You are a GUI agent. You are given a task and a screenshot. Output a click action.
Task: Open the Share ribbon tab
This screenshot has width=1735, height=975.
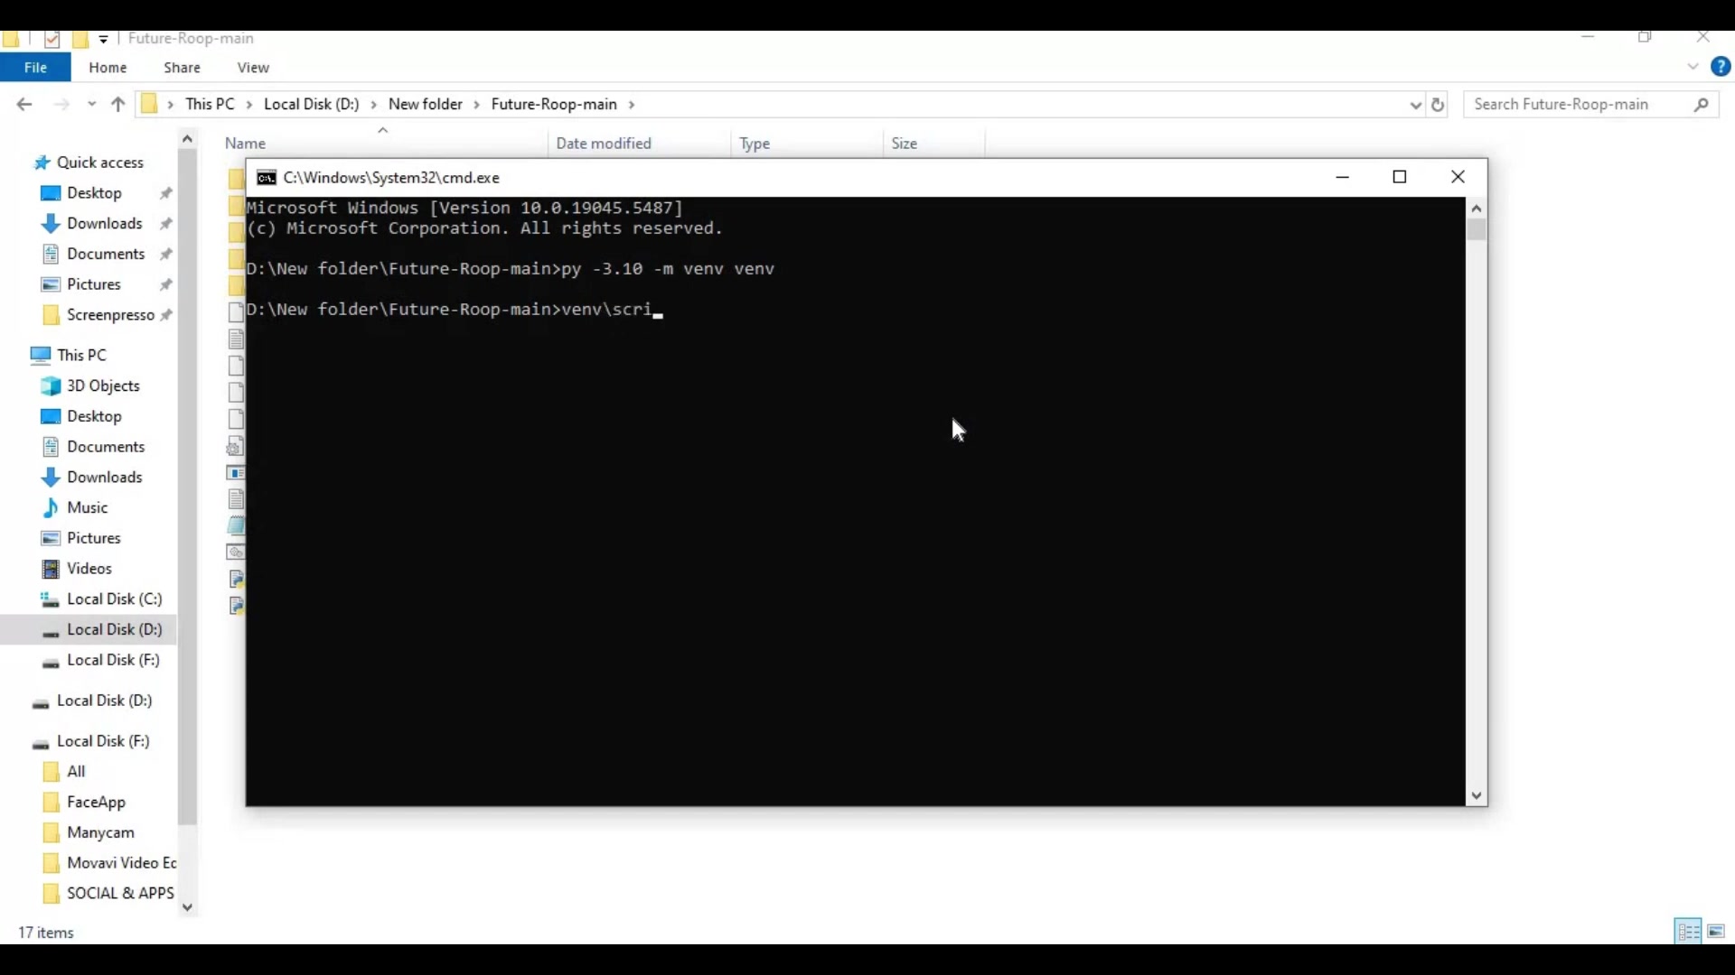pos(182,68)
